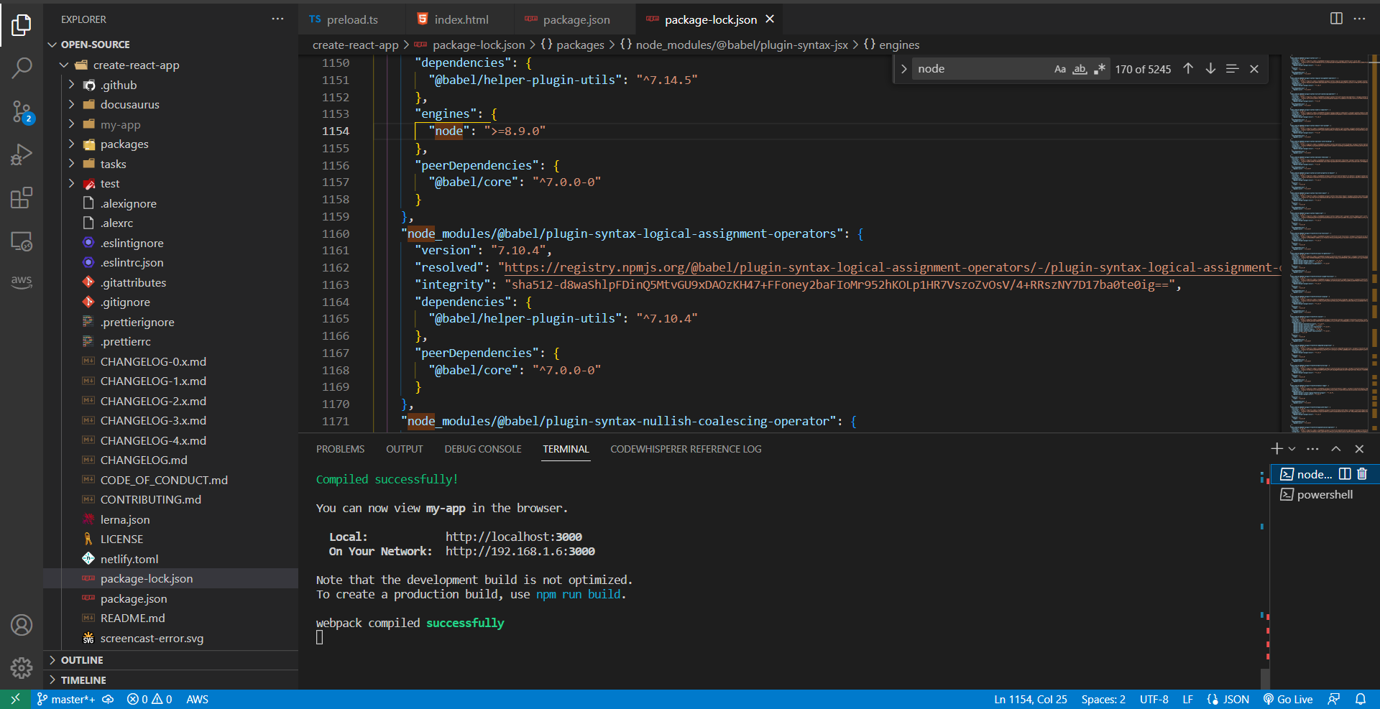Open errors and warnings count in status bar
1380x709 pixels.
pos(149,699)
